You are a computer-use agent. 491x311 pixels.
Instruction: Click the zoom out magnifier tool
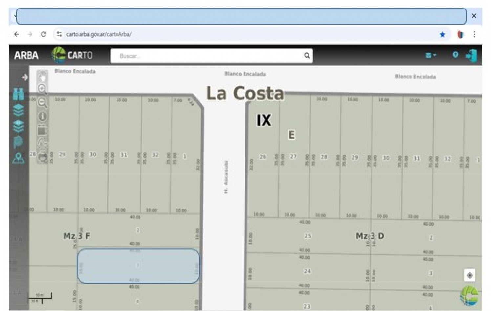(42, 102)
